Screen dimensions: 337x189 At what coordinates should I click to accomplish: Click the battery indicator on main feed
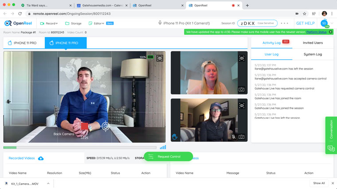coord(150,57)
